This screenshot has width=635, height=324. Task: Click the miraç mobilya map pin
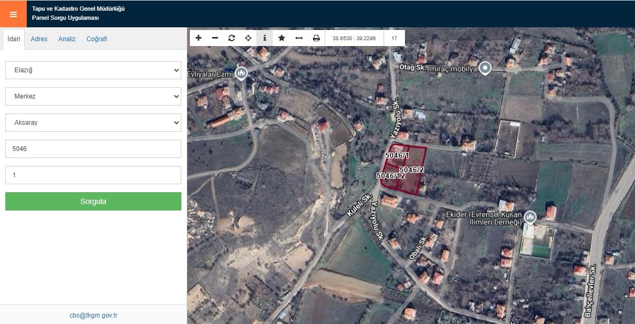[485, 67]
